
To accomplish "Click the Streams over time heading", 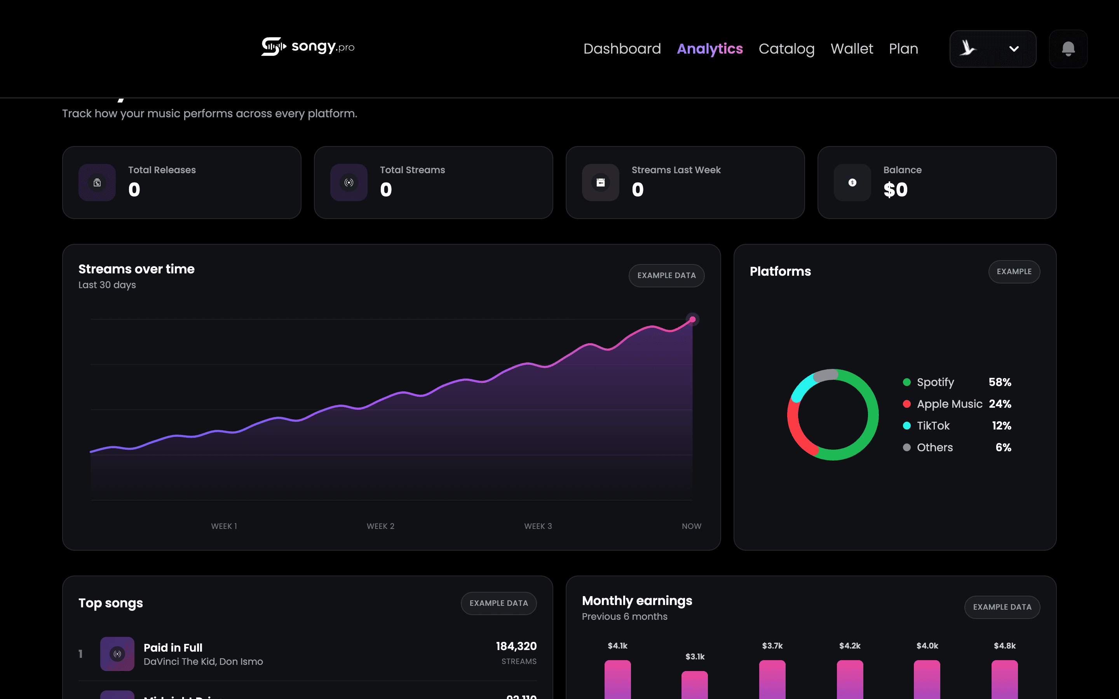I will click(136, 269).
